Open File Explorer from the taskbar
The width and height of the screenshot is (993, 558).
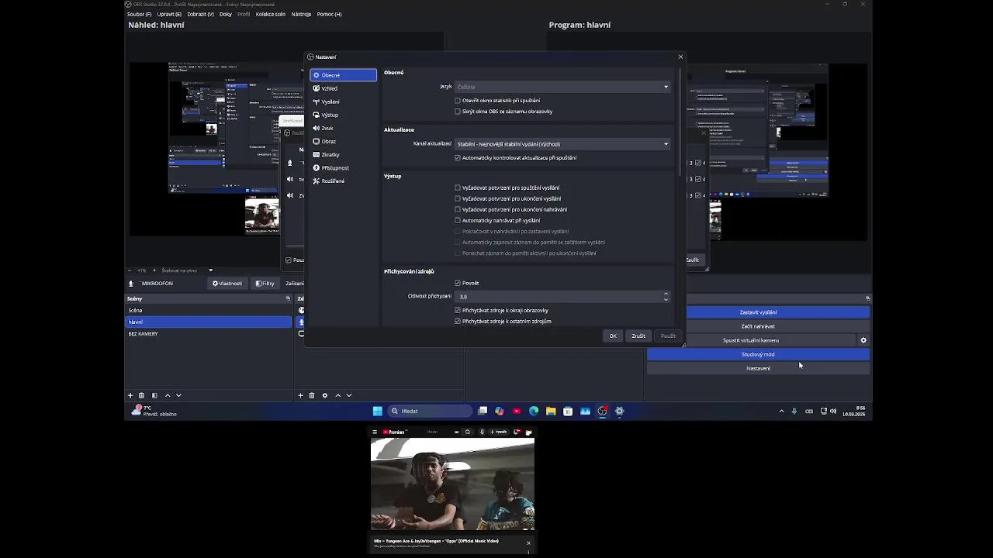click(x=551, y=411)
